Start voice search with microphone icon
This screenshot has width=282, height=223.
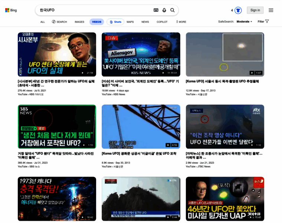pyautogui.click(x=164, y=10)
